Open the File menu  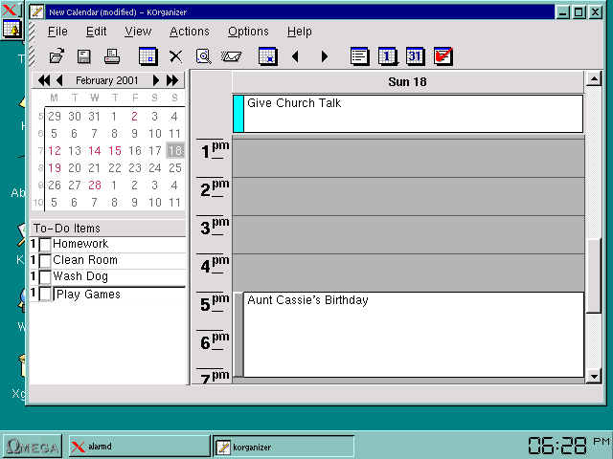[x=57, y=32]
